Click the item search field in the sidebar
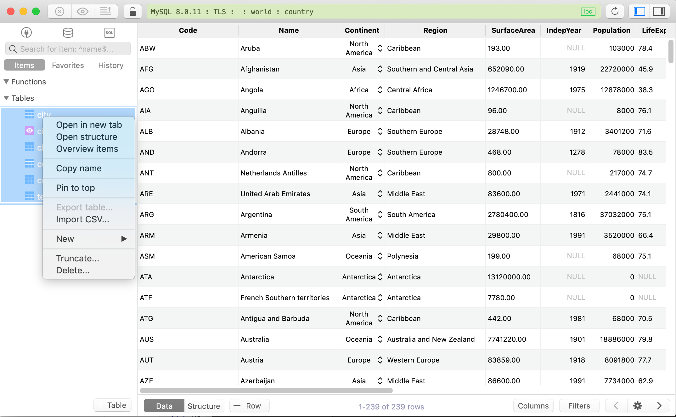Viewport: 676px width, 417px height. (x=68, y=49)
